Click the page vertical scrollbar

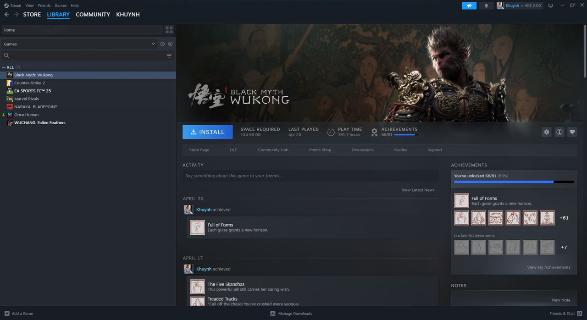point(585,50)
